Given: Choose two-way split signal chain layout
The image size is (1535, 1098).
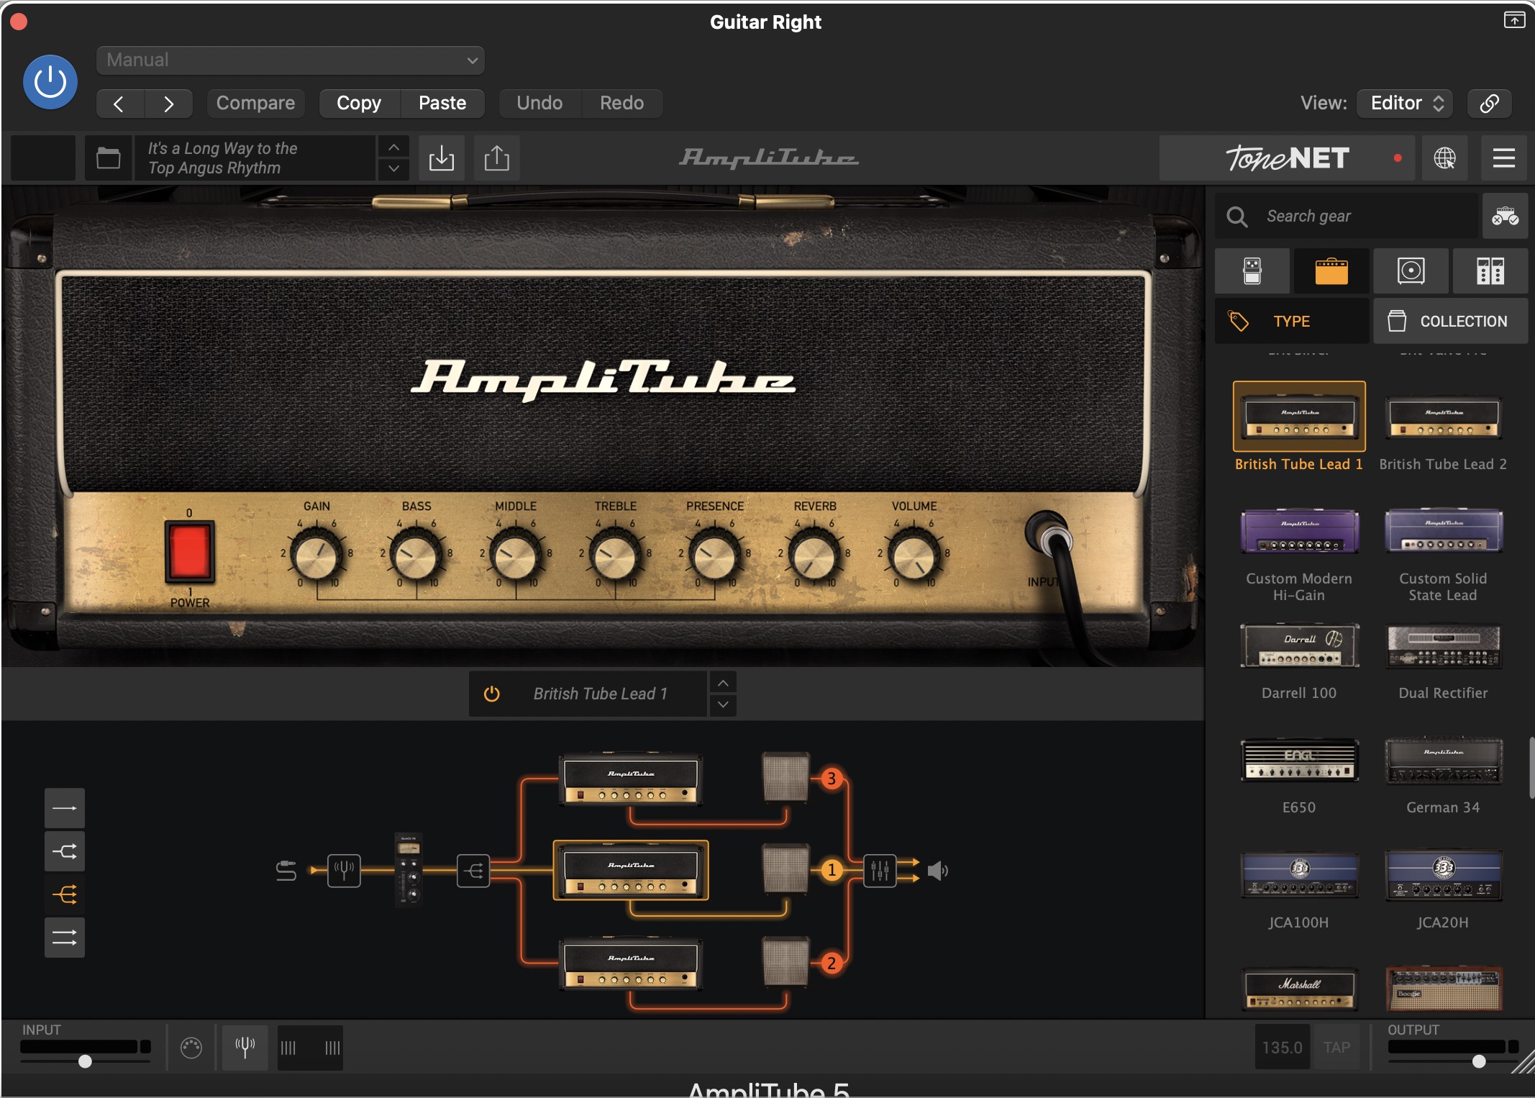Looking at the screenshot, I should tap(65, 851).
